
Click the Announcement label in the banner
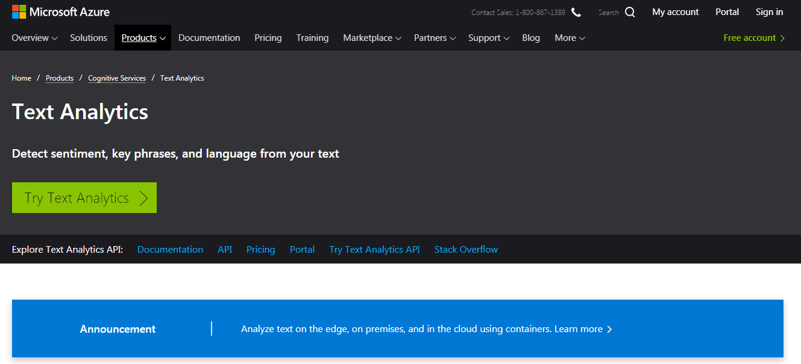[118, 329]
